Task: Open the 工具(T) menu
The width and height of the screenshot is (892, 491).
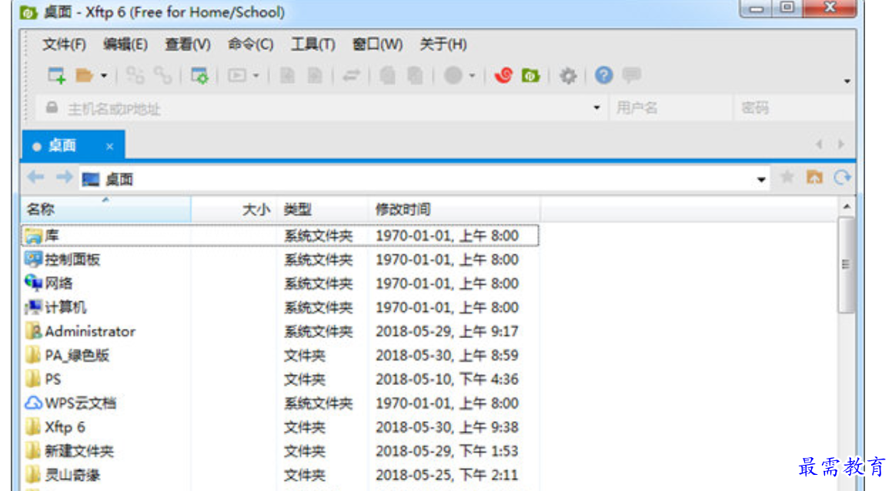Action: pos(313,45)
